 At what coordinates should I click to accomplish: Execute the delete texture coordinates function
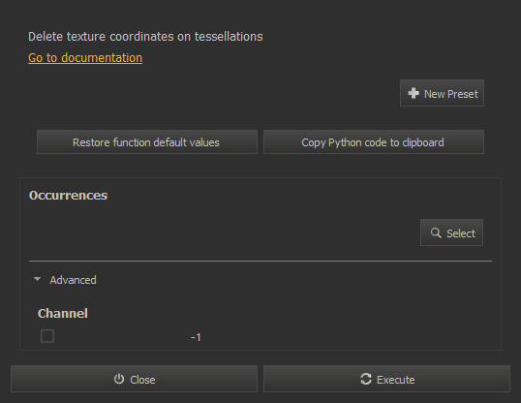[x=386, y=379]
